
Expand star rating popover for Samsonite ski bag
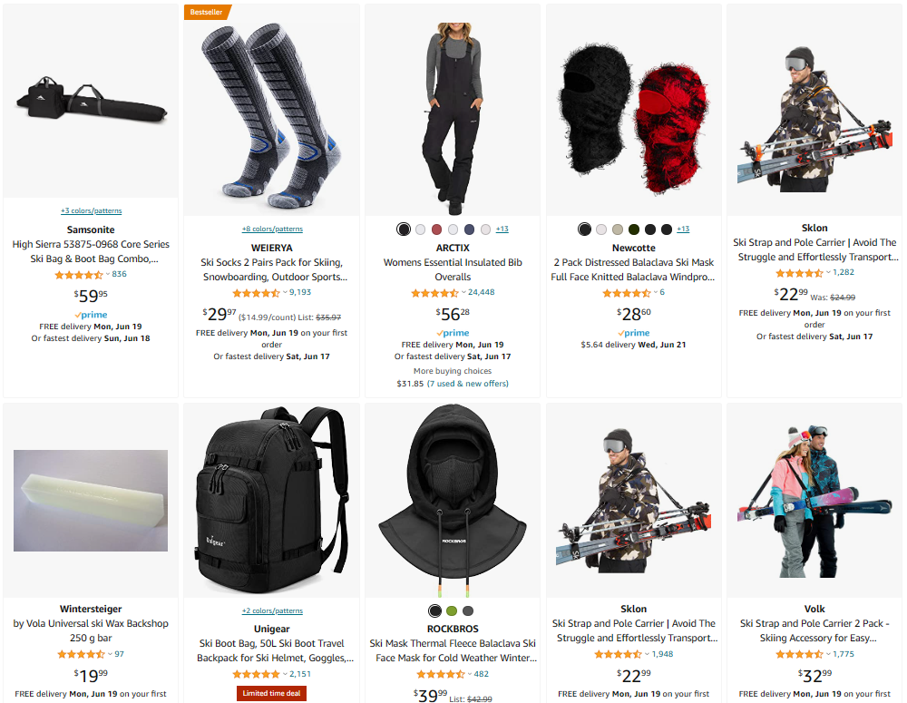(107, 274)
